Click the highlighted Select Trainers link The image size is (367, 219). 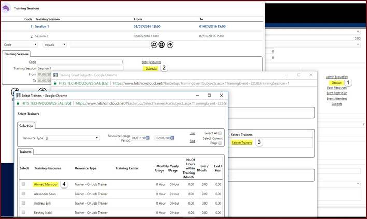click(x=242, y=143)
